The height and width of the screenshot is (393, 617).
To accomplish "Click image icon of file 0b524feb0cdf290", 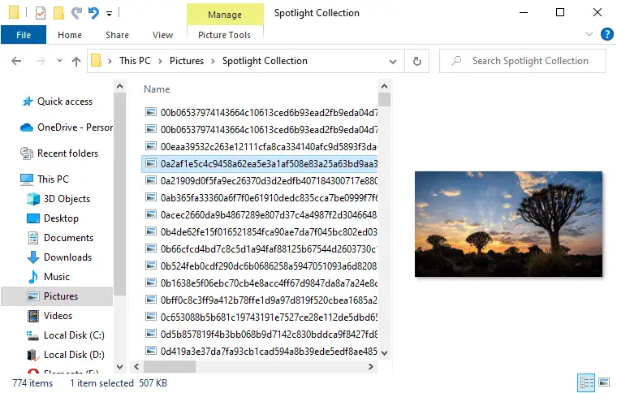I will (151, 266).
